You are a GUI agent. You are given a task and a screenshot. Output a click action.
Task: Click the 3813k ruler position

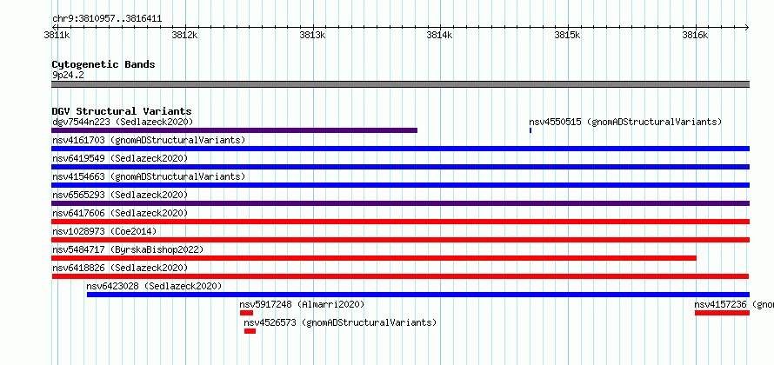click(x=312, y=36)
